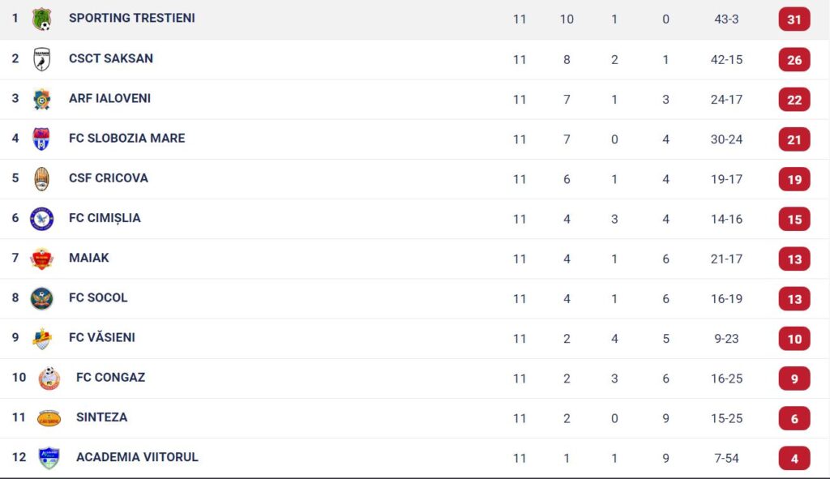Open the SPORTING TRESTIENI team name
Screen dimensions: 830x479
pos(132,18)
